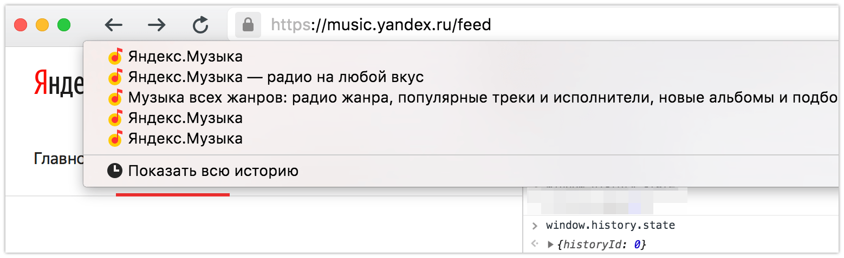Open 'Показать всю историю'

[213, 171]
